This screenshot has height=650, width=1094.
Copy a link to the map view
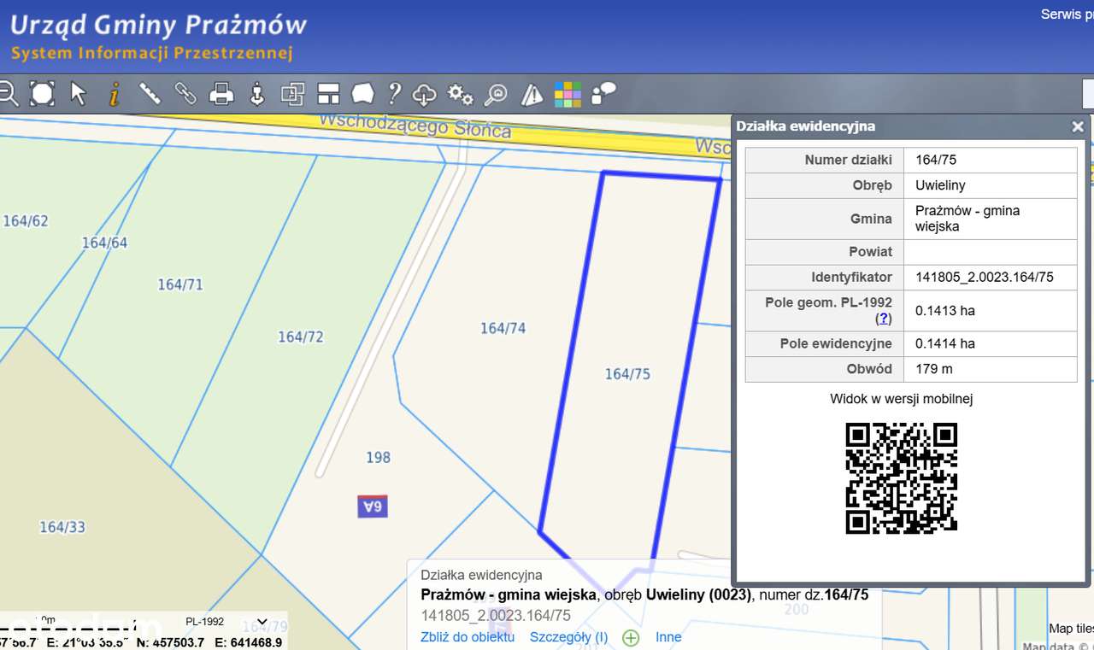(x=186, y=94)
